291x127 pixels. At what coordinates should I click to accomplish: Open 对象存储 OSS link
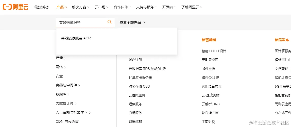click(139, 86)
